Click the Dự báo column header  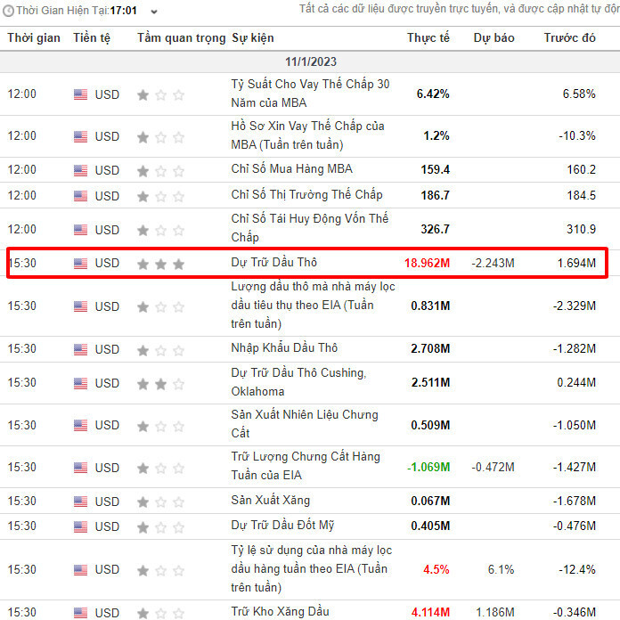coord(494,38)
